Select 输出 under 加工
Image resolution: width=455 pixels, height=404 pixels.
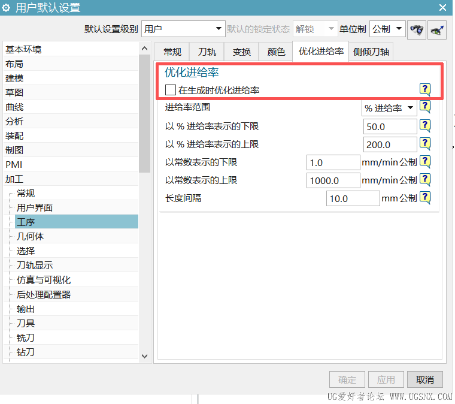pyautogui.click(x=77, y=309)
